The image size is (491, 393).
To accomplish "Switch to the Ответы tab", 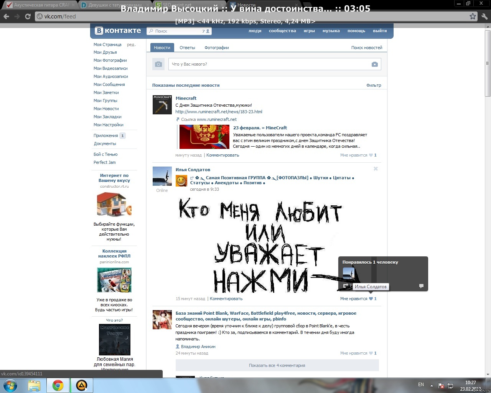I will [x=187, y=48].
